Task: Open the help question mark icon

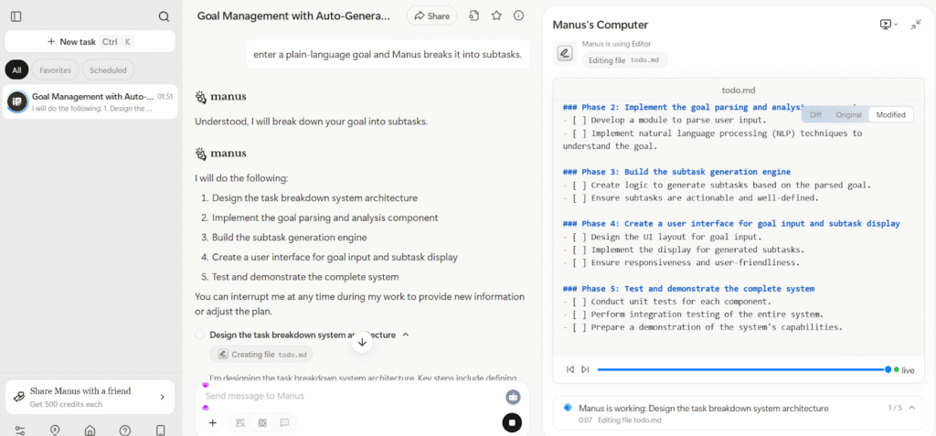Action: tap(124, 430)
